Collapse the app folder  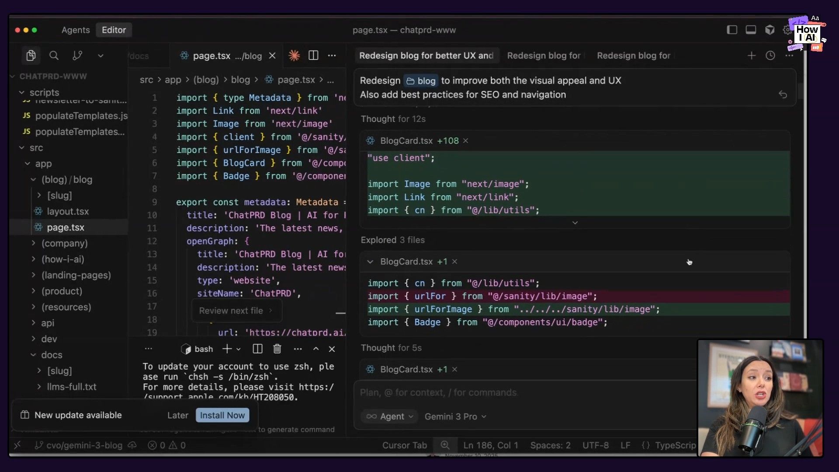[43, 164]
